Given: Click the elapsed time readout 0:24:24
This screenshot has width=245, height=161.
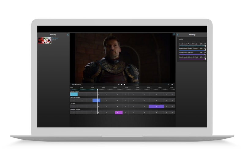Looking at the screenshot, I should (x=74, y=84).
